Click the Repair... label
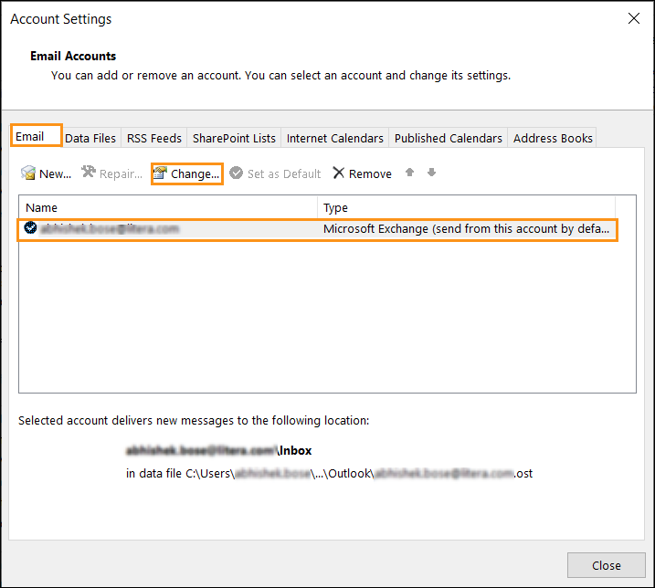Image resolution: width=655 pixels, height=588 pixels. coord(121,173)
